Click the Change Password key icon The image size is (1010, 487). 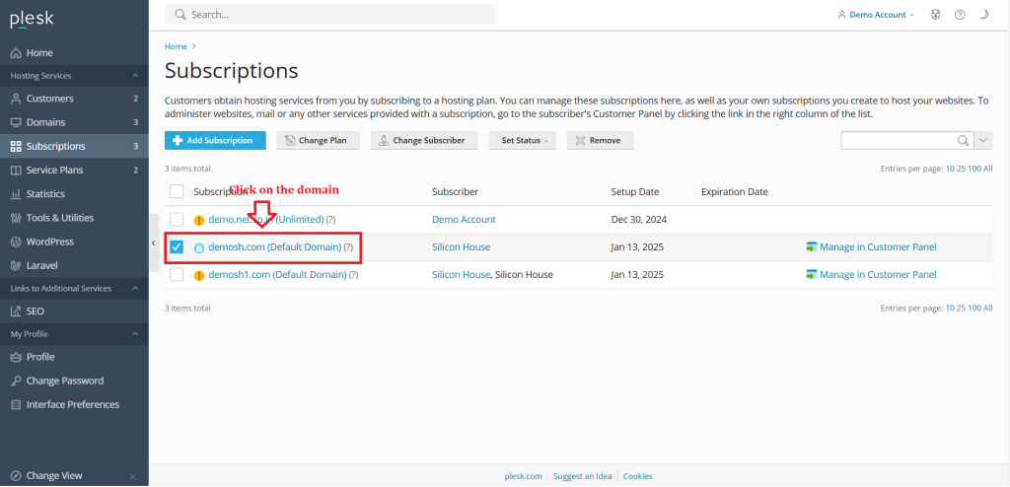tap(16, 381)
